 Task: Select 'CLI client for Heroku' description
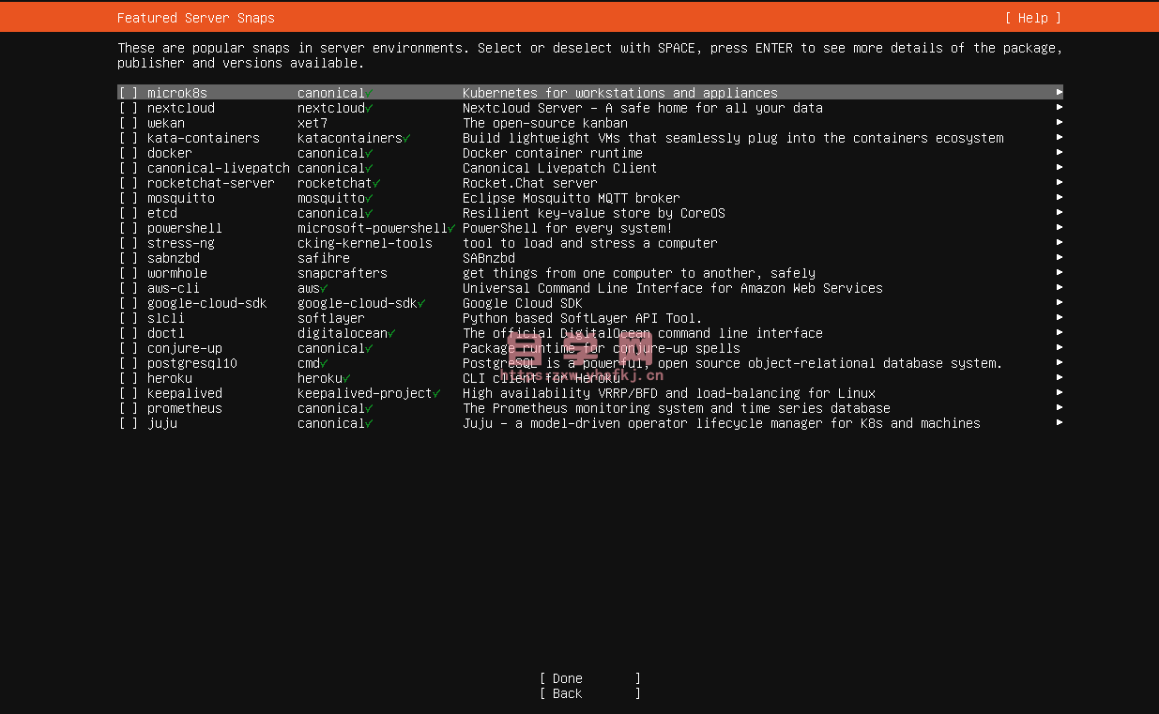[x=541, y=378]
